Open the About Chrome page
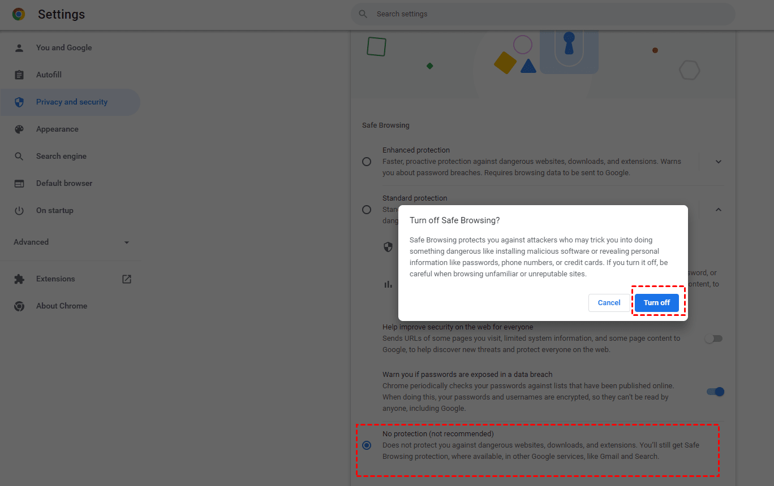 pyautogui.click(x=61, y=306)
